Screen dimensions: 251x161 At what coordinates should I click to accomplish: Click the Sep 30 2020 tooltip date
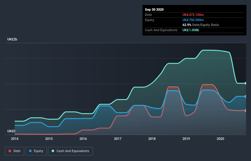point(154,9)
